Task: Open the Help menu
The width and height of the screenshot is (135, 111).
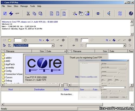Action: 39,6
